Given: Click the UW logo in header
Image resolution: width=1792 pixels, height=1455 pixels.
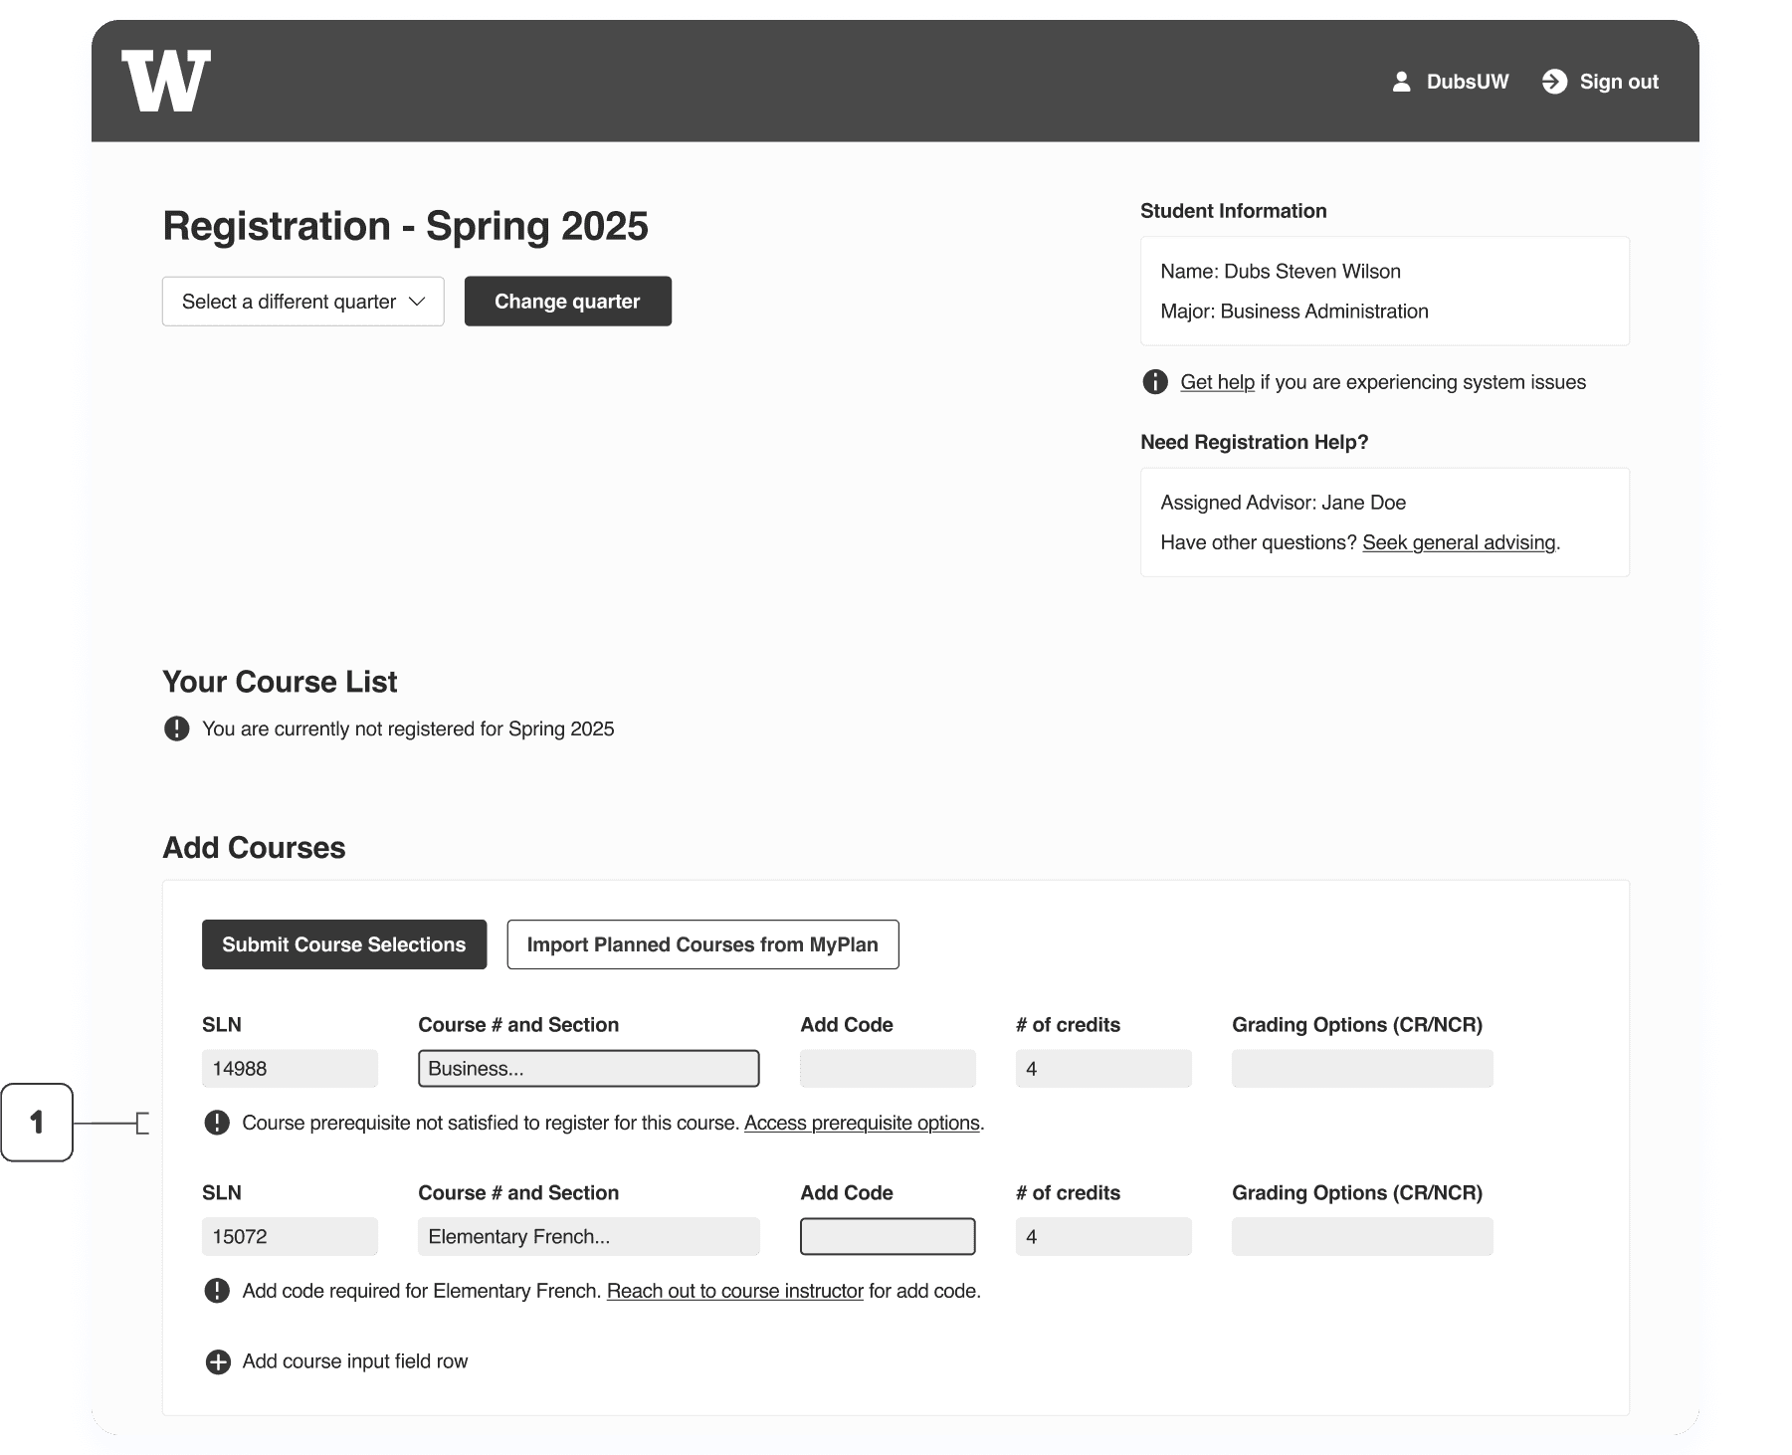Looking at the screenshot, I should click(166, 81).
